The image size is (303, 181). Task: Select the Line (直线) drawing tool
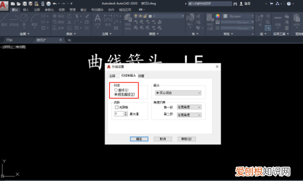(x=4, y=20)
